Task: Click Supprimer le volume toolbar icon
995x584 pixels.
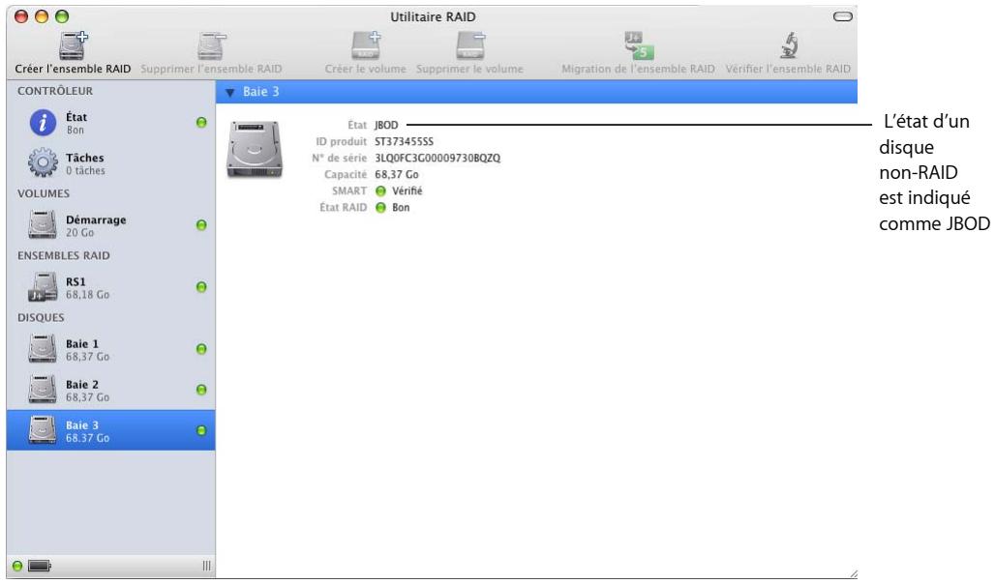Action: click(470, 45)
